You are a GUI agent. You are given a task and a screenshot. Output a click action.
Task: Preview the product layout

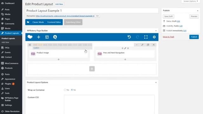click(194, 16)
